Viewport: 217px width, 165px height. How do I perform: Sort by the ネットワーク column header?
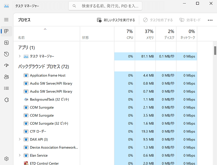coord(187,34)
